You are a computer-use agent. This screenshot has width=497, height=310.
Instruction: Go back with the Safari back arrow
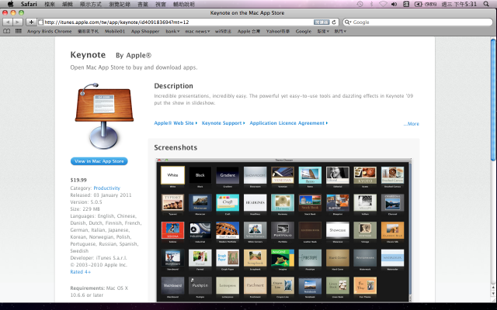pyautogui.click(x=8, y=22)
